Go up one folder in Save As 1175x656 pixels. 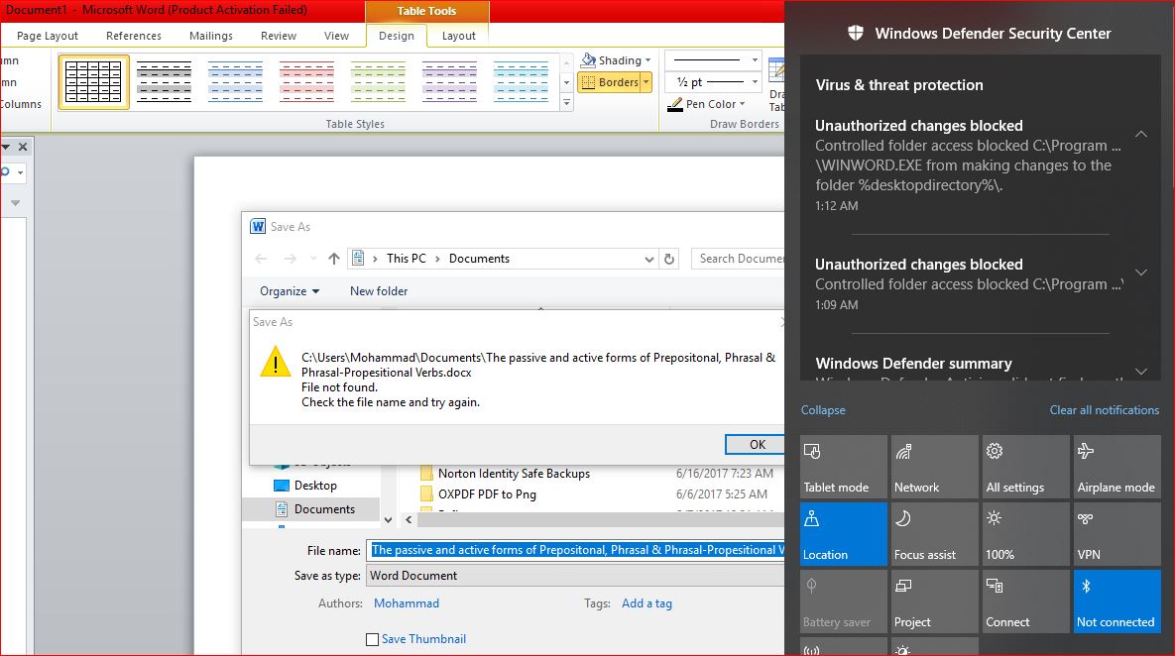click(333, 259)
